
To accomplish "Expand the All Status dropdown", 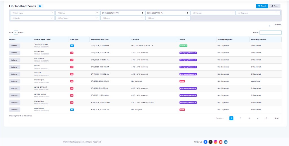I will coord(77,13).
